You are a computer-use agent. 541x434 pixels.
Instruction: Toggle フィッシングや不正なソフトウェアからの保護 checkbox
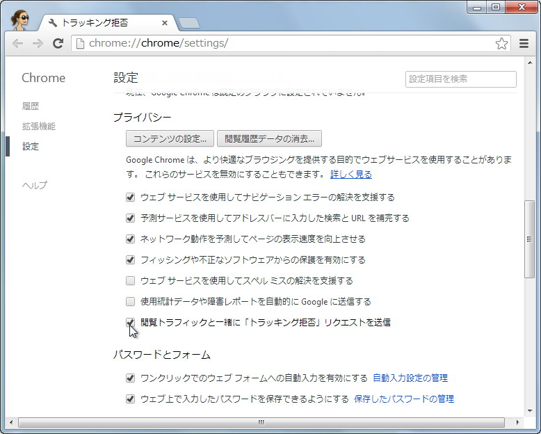pos(130,260)
